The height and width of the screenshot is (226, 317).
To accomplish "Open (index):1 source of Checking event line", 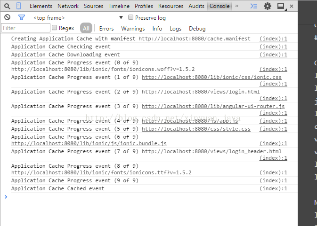I will [273, 47].
